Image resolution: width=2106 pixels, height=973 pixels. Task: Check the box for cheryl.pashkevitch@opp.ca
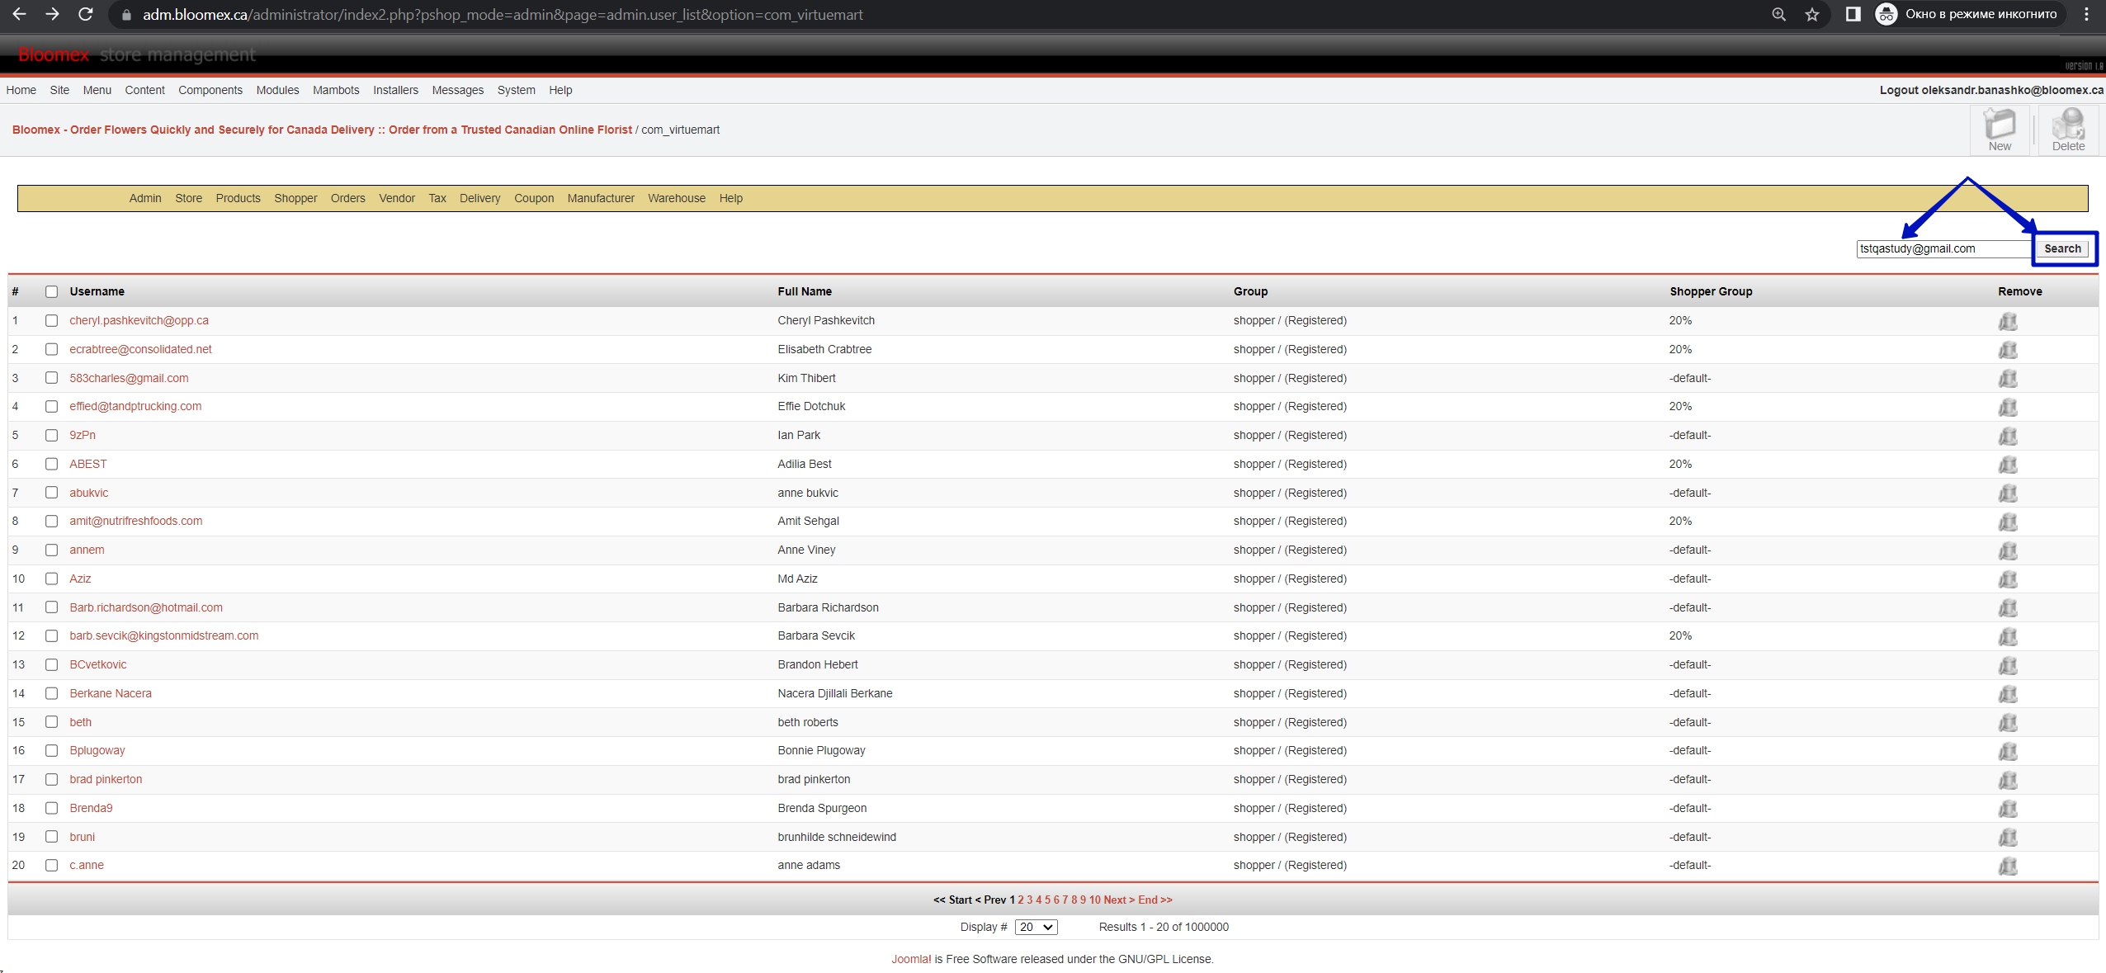(51, 320)
